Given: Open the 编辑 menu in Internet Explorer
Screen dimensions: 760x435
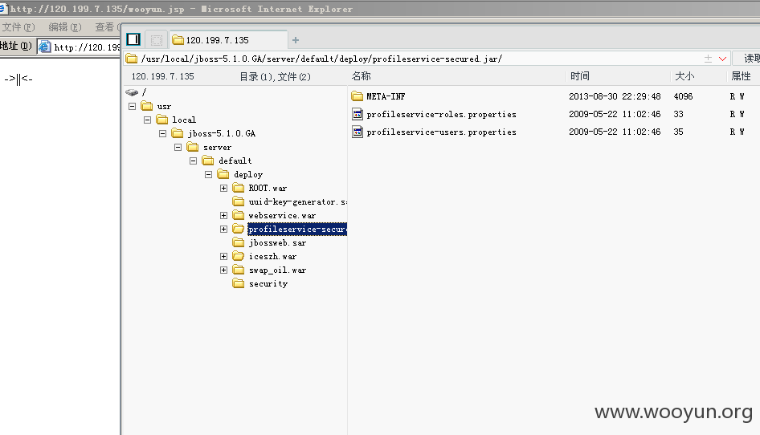Looking at the screenshot, I should 64,27.
